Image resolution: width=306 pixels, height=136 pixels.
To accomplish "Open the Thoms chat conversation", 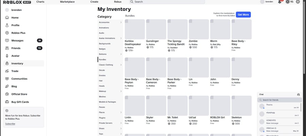I will coord(279,106).
